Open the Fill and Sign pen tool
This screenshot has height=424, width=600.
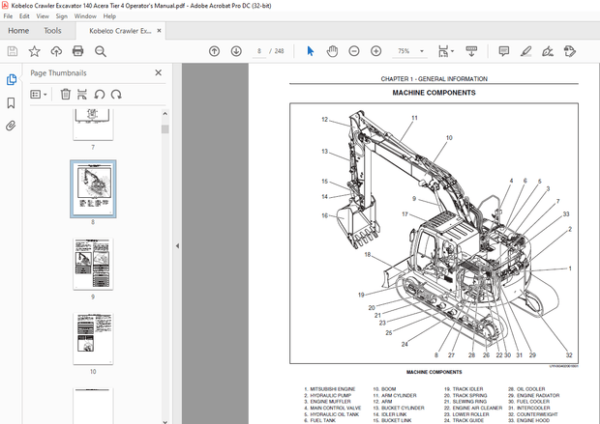pos(548,51)
